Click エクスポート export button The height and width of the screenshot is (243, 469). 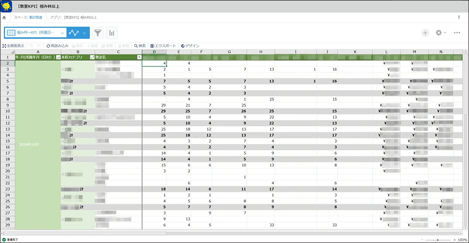pyautogui.click(x=163, y=46)
